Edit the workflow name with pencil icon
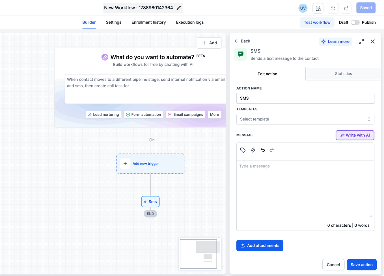The width and height of the screenshot is (384, 276). point(179,8)
